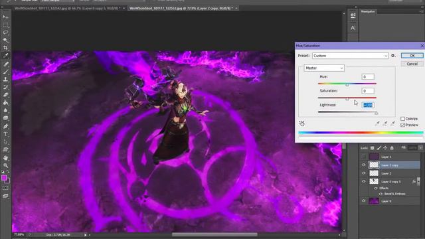
Task: Click the subtract-from-sample eyedropper
Action: coord(392,124)
